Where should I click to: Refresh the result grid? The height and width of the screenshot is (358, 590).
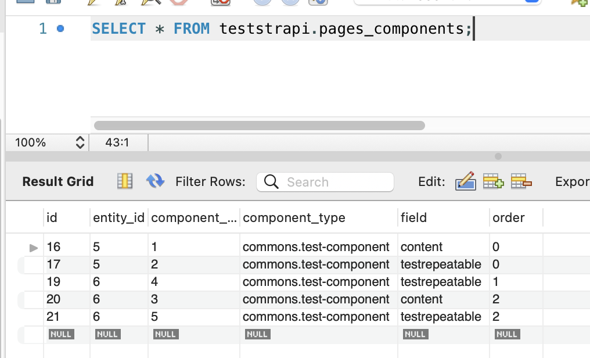pos(156,181)
